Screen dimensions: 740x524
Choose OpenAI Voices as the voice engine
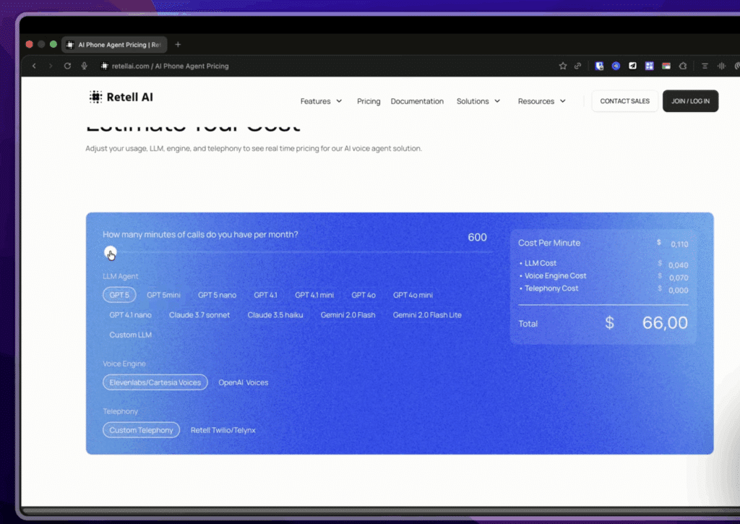pyautogui.click(x=244, y=382)
